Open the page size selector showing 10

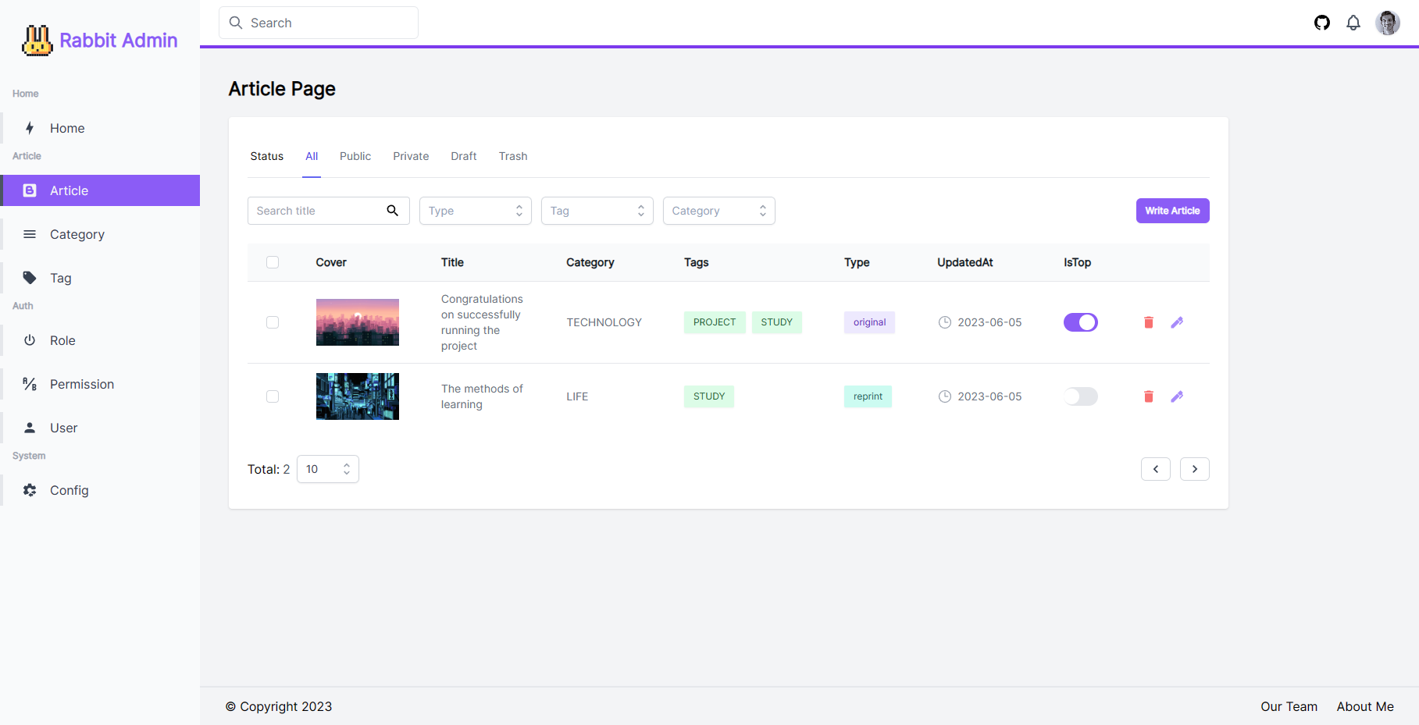coord(327,468)
